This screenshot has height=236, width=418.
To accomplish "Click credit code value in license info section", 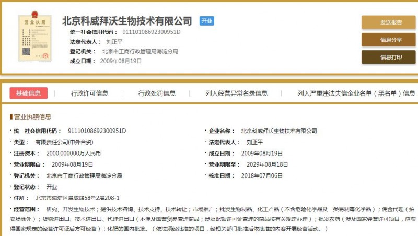I will click(x=97, y=131).
